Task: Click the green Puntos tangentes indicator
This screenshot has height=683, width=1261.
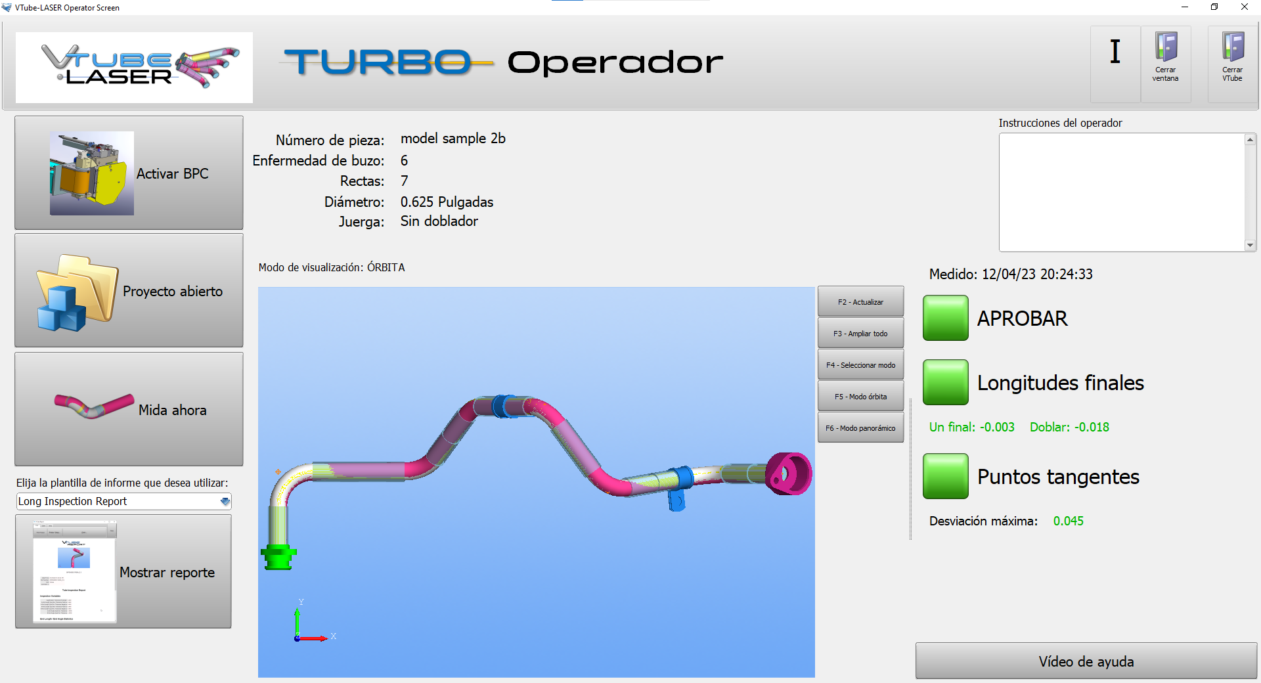Action: click(945, 476)
